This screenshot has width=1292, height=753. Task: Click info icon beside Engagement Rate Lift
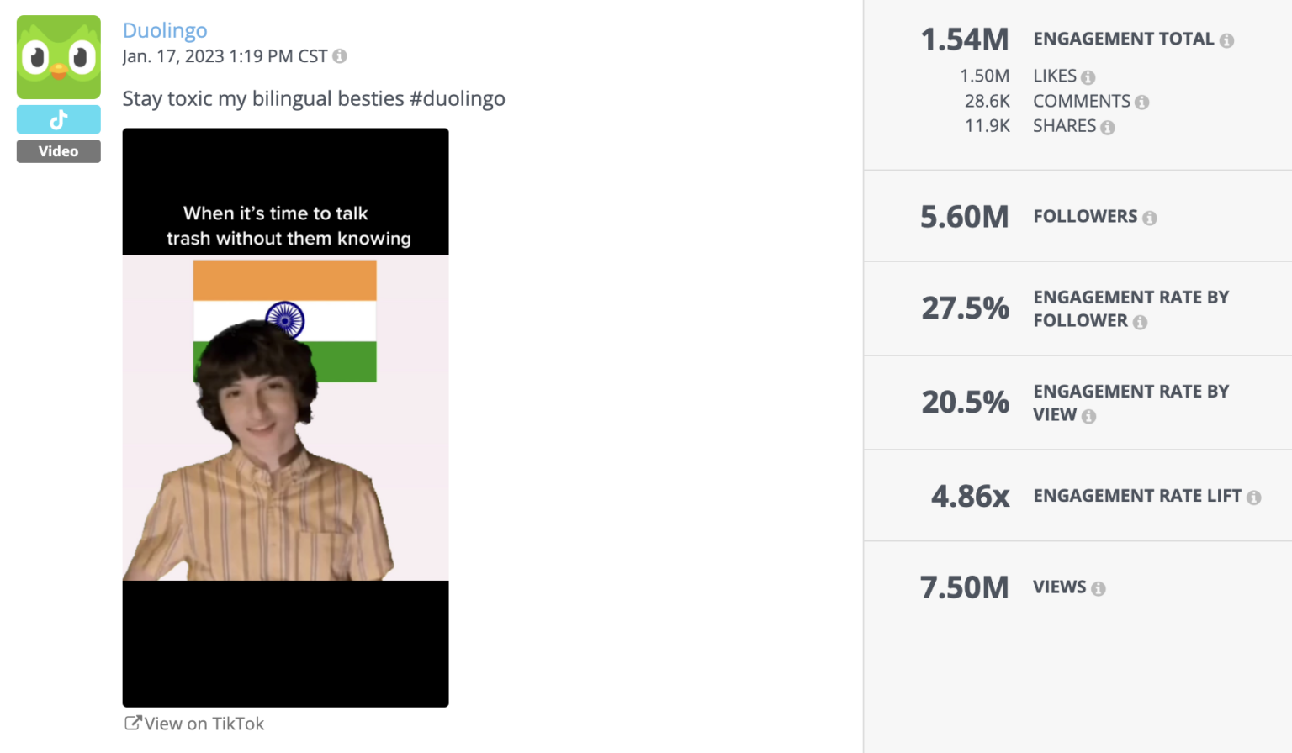tap(1253, 498)
